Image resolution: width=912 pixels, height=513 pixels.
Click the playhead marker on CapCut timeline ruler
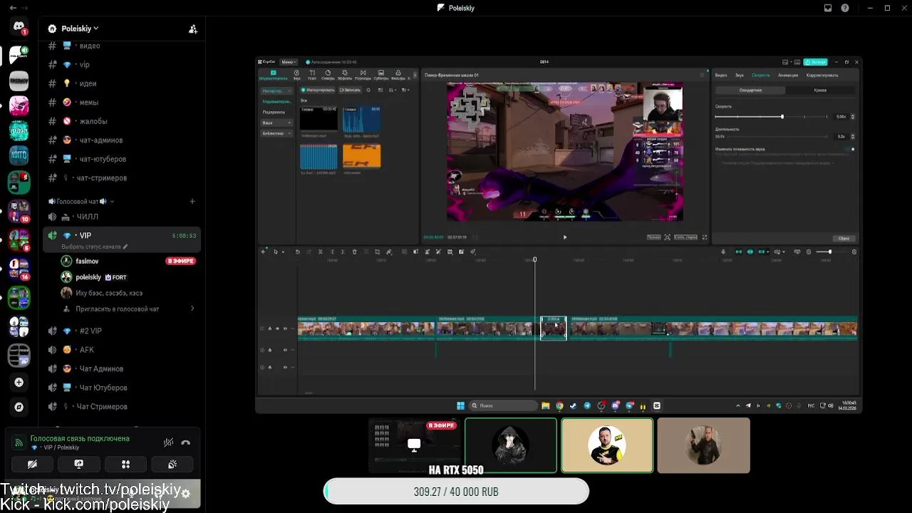click(x=534, y=259)
